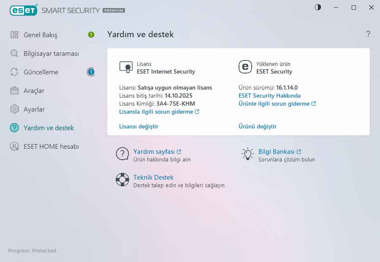The height and width of the screenshot is (262, 380).
Task: Click the Teknik Destek lifebuoy icon
Action: [x=122, y=180]
